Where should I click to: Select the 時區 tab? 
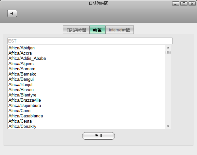pyautogui.click(x=97, y=30)
